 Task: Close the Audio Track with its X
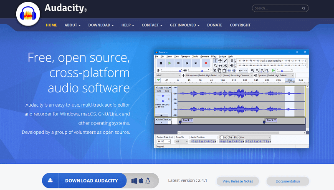156,88
